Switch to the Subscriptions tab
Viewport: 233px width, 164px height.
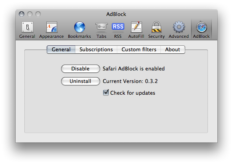(96, 50)
